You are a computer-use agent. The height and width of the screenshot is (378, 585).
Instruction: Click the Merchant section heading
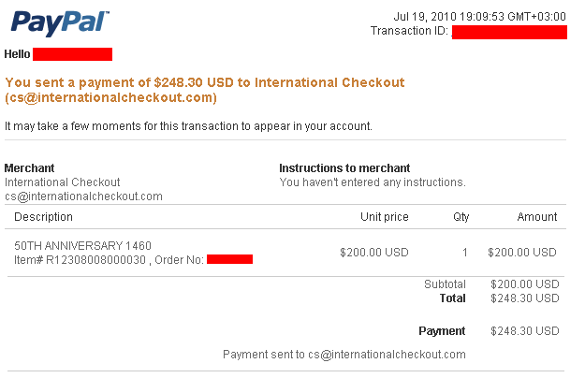point(29,168)
